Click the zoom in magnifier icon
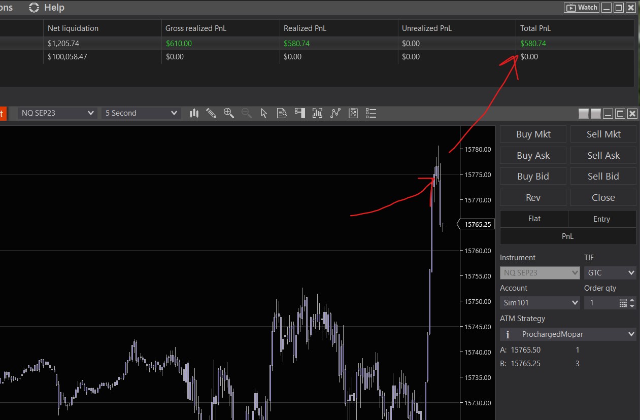This screenshot has width=640, height=420. [x=229, y=113]
